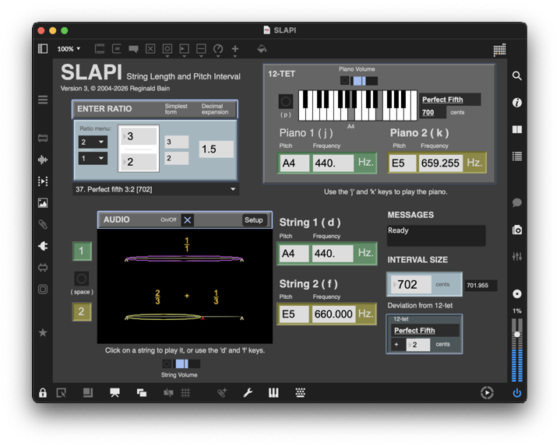Open the snapshots camera icon
The image size is (560, 446).
[x=516, y=230]
